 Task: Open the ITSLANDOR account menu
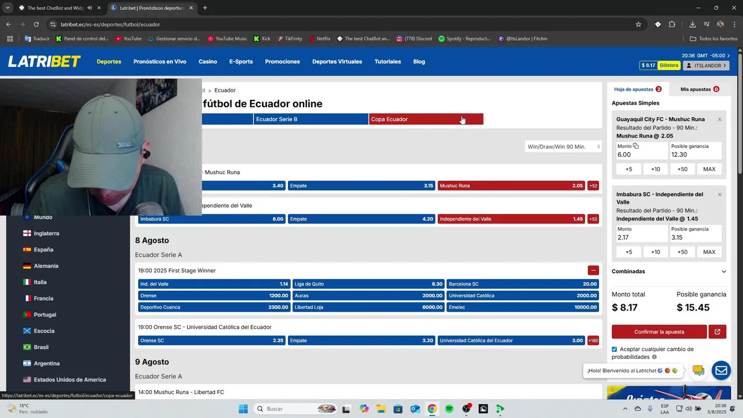point(706,66)
